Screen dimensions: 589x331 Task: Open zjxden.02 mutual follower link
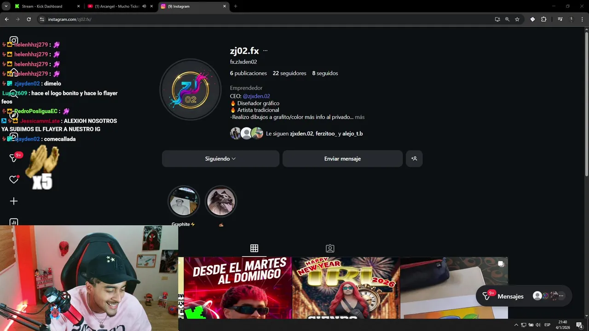(x=301, y=134)
